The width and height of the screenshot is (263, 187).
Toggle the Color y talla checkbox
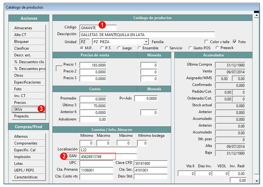(x=206, y=42)
